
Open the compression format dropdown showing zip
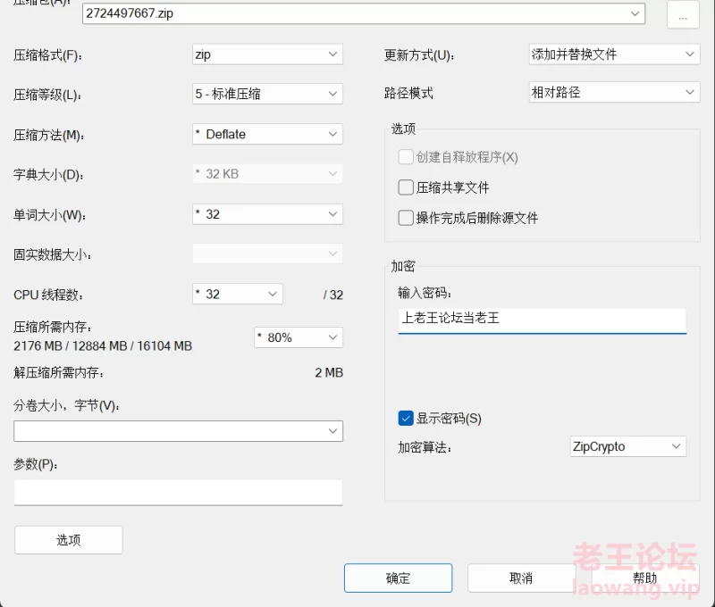point(267,54)
